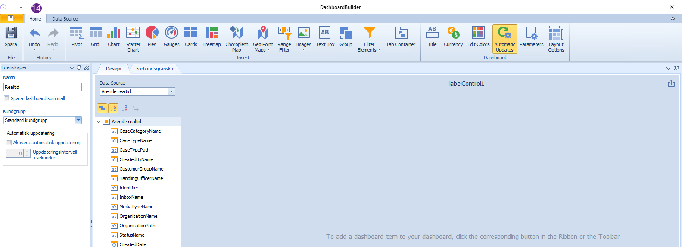Insert a Pies item
Screen dimensions: 682x247
pyautogui.click(x=152, y=37)
